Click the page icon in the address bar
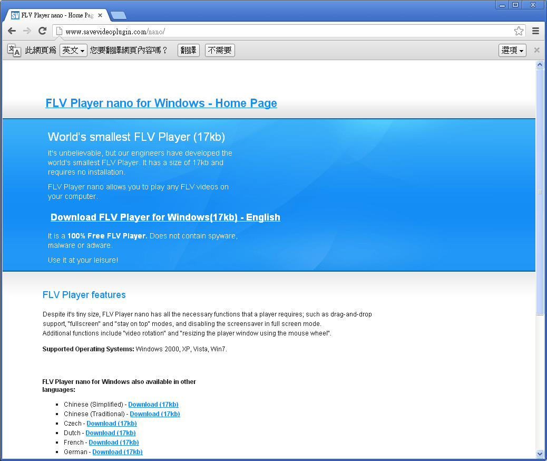The width and height of the screenshot is (547, 461). coord(58,31)
